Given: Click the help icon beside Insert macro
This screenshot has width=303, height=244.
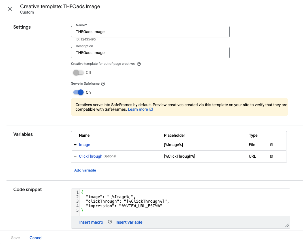Looking at the screenshot, I should pyautogui.click(x=110, y=222).
